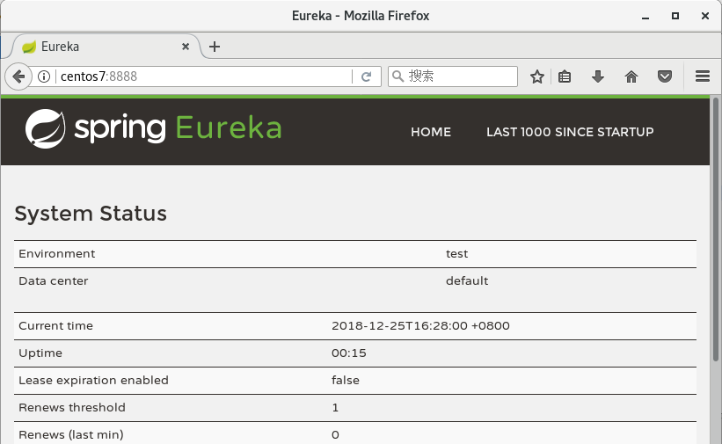Open LAST 1000 SINCE STARTUP link
The height and width of the screenshot is (444, 722).
tap(570, 132)
